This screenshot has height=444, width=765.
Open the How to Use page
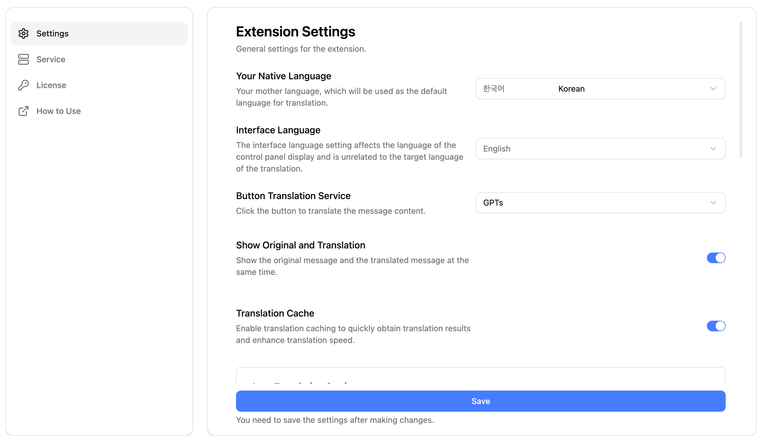pos(58,111)
